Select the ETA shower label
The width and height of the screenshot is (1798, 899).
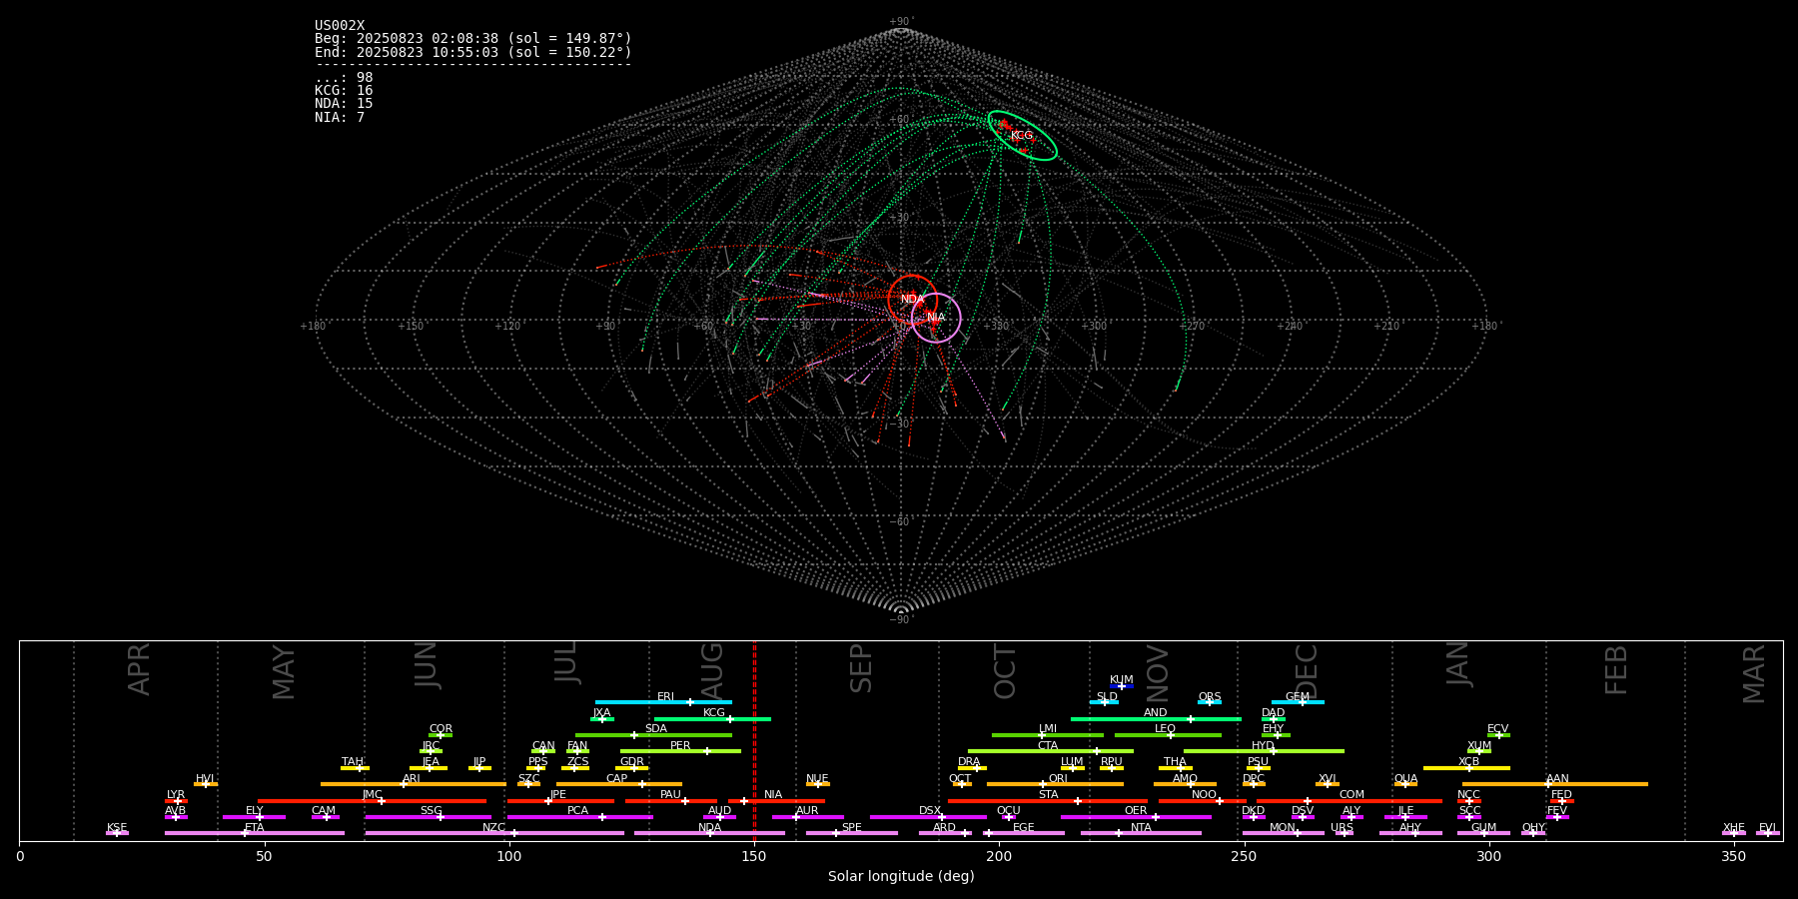[x=255, y=828]
